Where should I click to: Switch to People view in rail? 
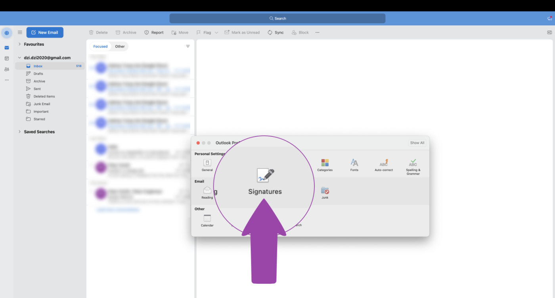pos(7,69)
